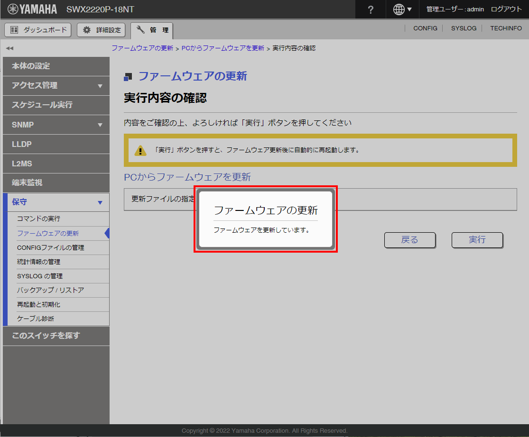Click PCからファームウェアを更新 breadcrumb link
Image resolution: width=529 pixels, height=437 pixels.
pos(223,48)
